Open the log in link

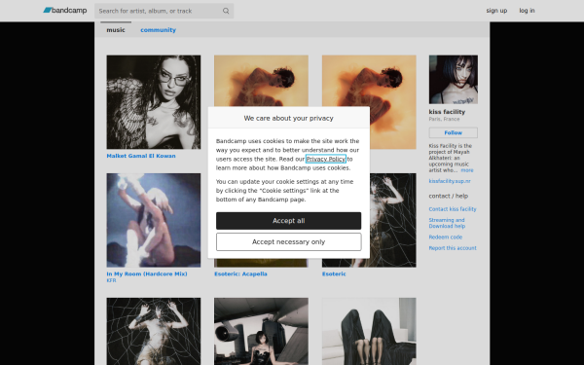tap(527, 11)
